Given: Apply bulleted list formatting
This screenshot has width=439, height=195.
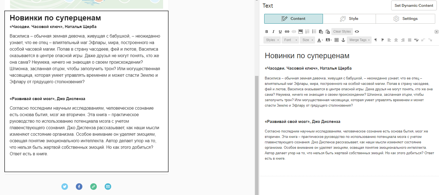Looking at the screenshot, I should (314, 32).
